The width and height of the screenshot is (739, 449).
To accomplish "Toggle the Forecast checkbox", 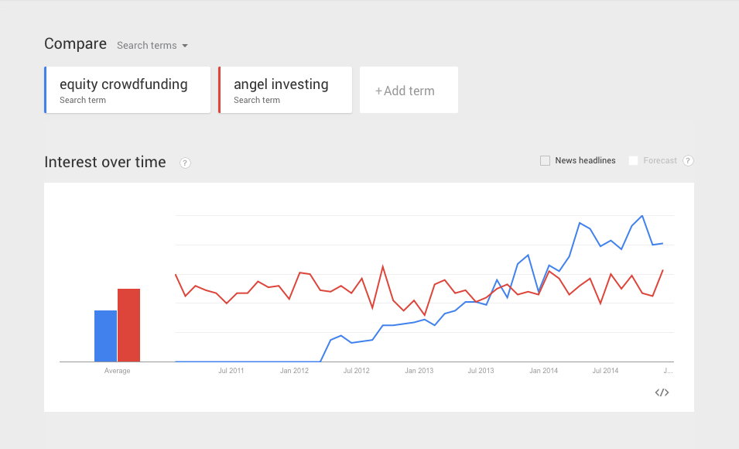I will point(634,161).
